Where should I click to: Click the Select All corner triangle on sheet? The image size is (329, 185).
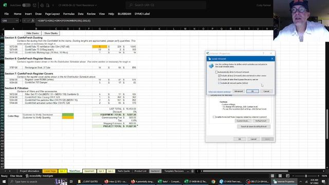coord(3,29)
